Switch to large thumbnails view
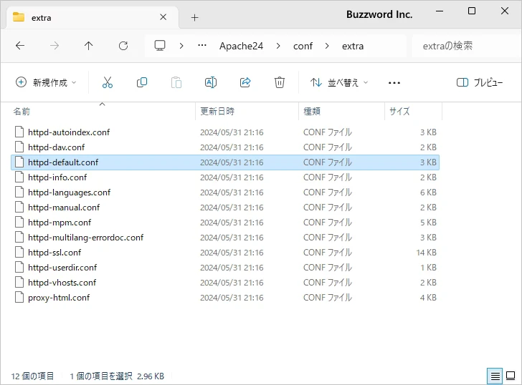522x385 pixels. [x=511, y=376]
